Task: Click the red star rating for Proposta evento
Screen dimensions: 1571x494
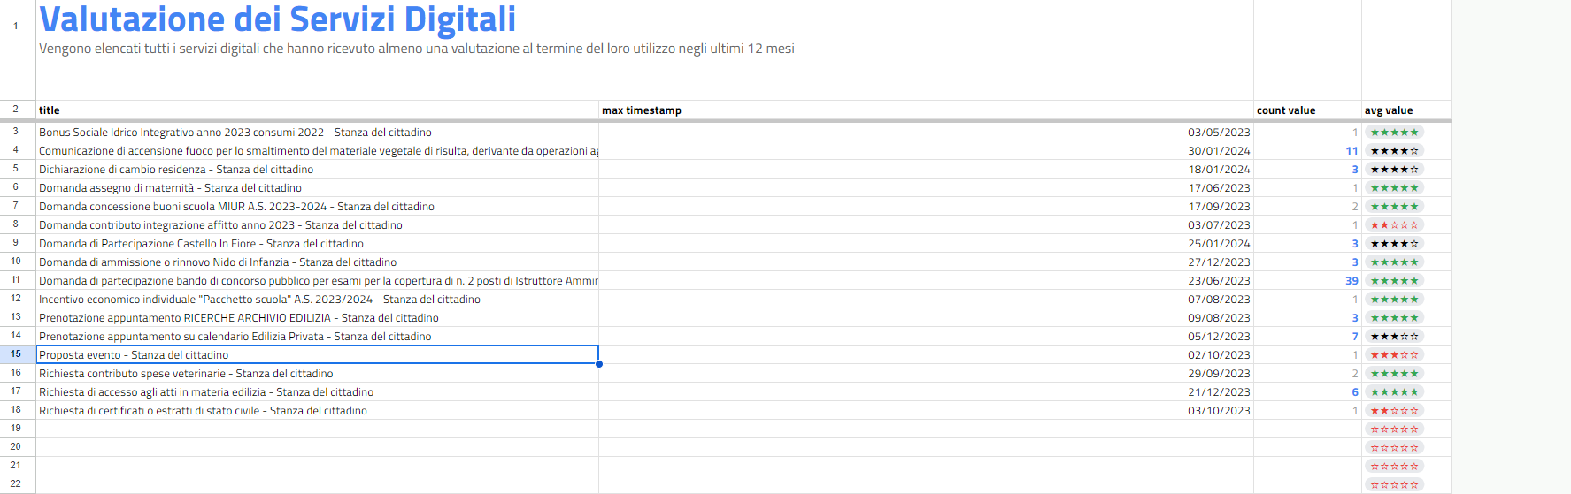Action: (1394, 355)
